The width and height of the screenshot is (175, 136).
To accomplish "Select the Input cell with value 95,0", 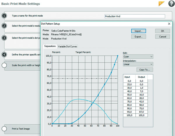I will [129, 112].
